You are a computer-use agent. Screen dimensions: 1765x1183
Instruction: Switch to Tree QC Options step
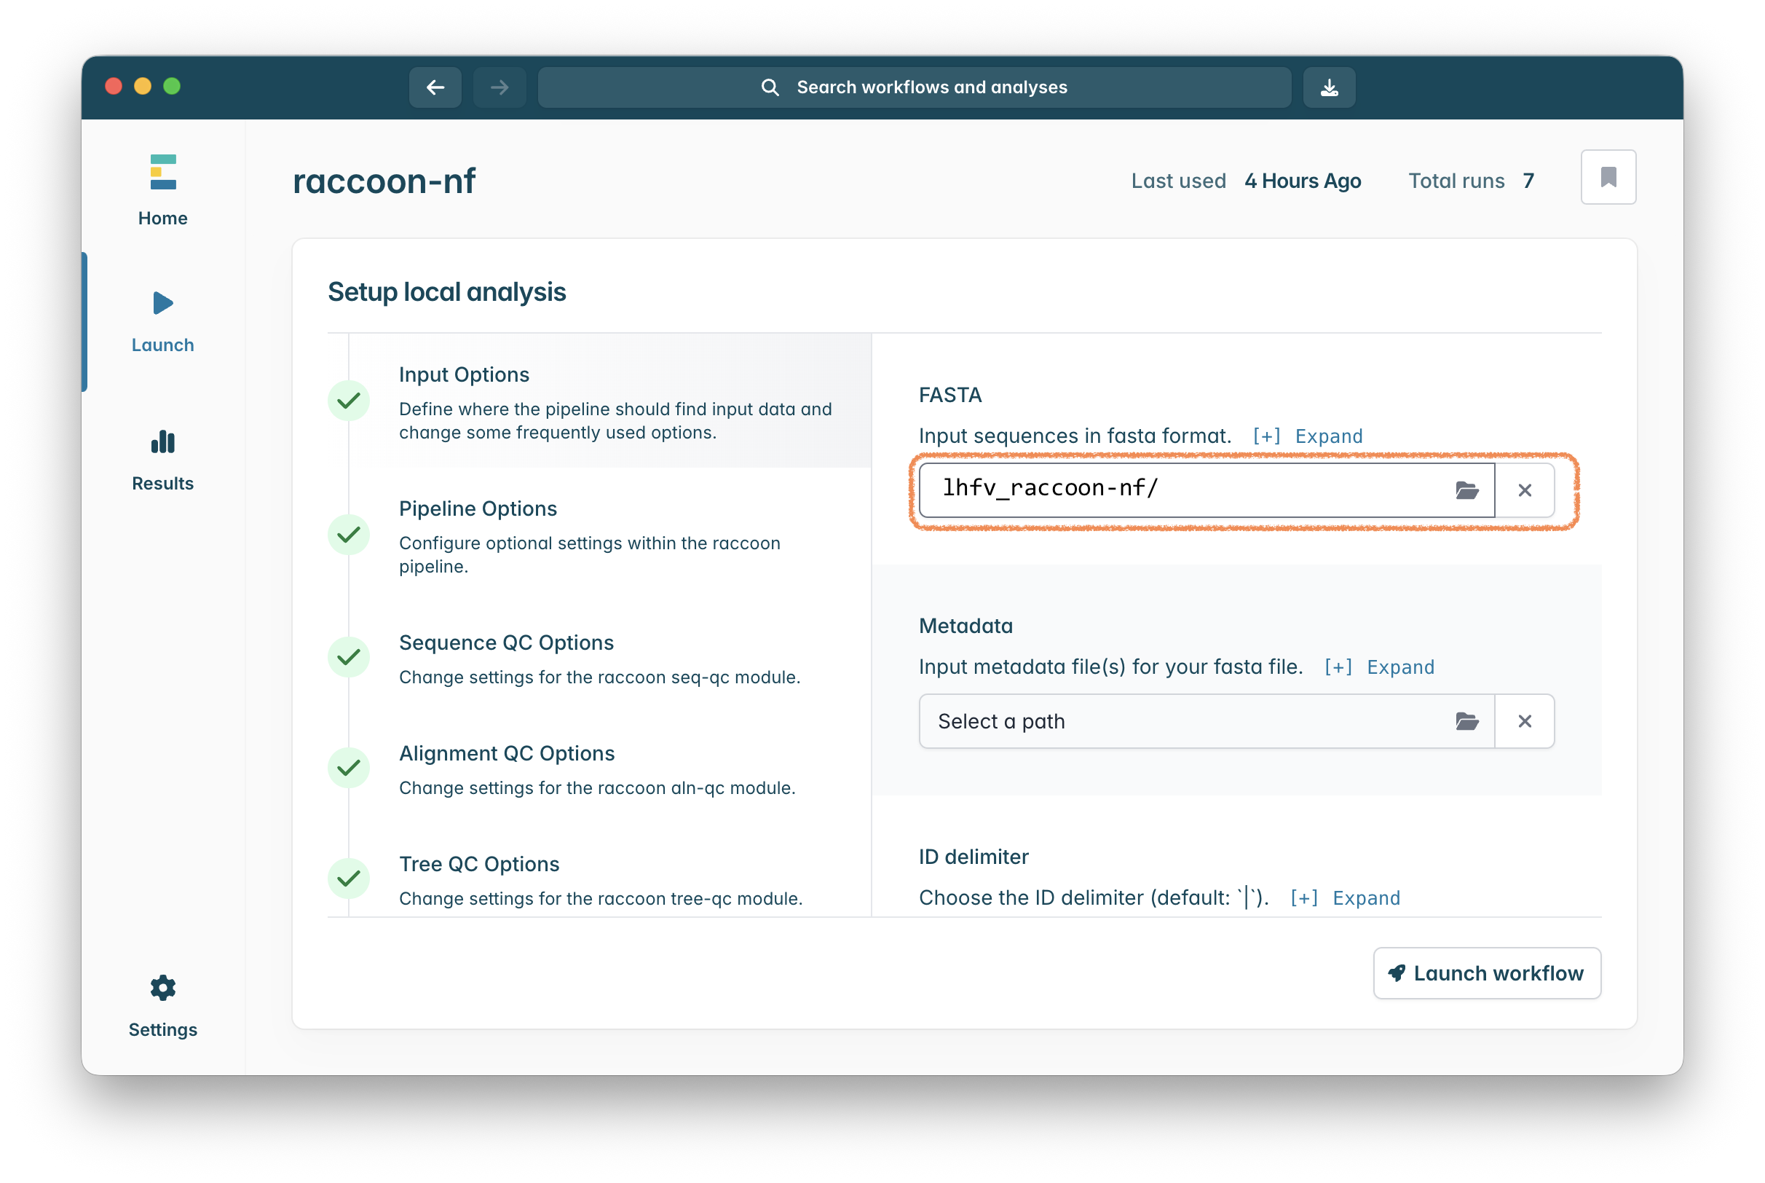(x=479, y=864)
